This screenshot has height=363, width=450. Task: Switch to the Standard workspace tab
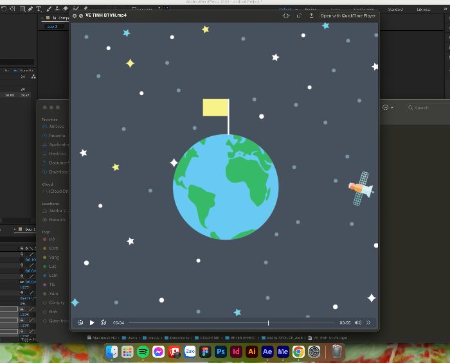click(395, 10)
